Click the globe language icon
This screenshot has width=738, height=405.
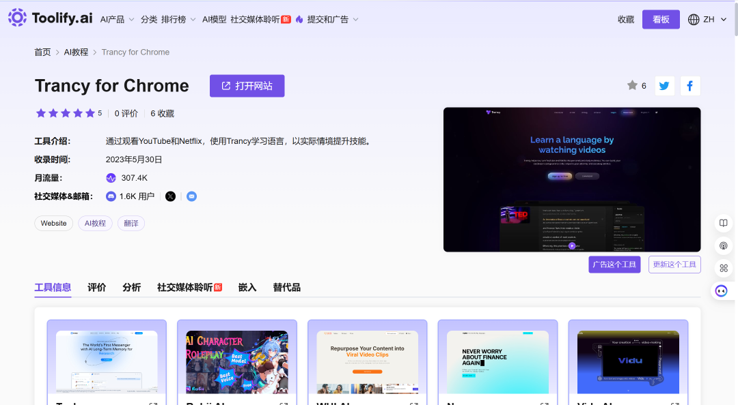(694, 19)
